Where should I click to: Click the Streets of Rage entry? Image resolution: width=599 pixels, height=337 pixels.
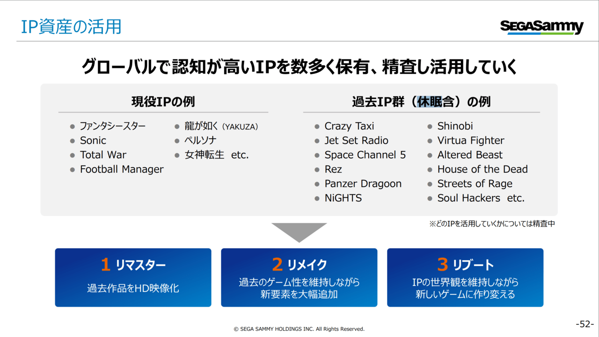pos(475,184)
